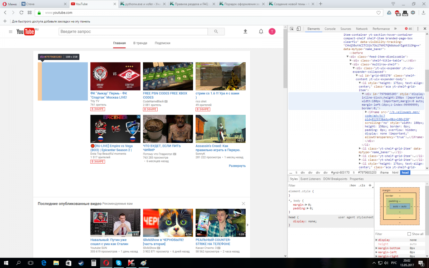Expand the shelf-title-table div node
Viewport: 429px width, 268px height.
click(x=350, y=60)
